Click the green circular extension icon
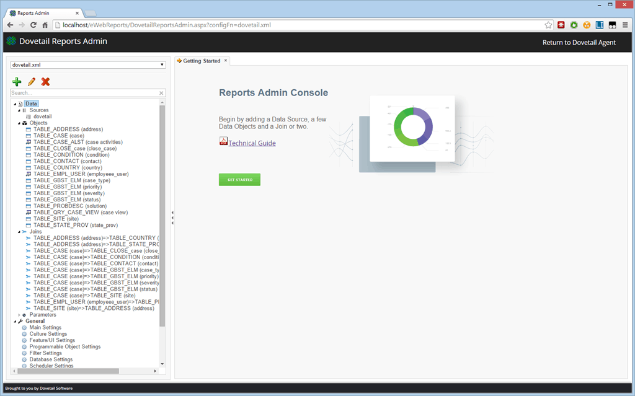This screenshot has width=635, height=396. [574, 25]
